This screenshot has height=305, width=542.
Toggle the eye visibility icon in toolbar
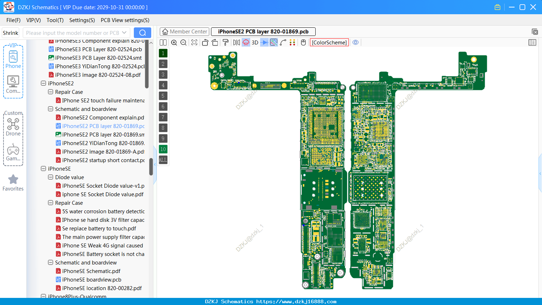point(356,42)
